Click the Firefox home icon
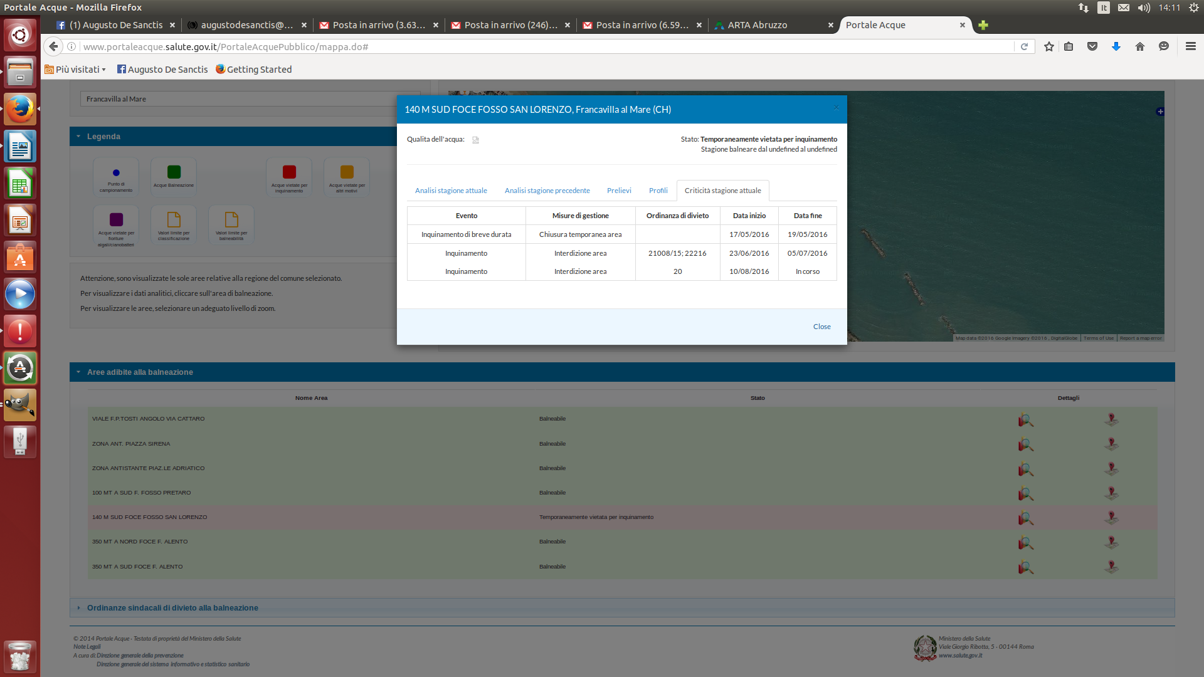 pos(1140,47)
